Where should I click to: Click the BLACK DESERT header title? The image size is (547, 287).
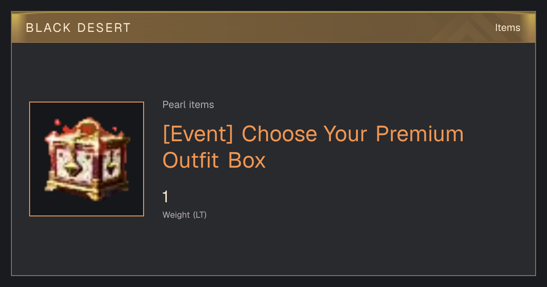click(78, 28)
